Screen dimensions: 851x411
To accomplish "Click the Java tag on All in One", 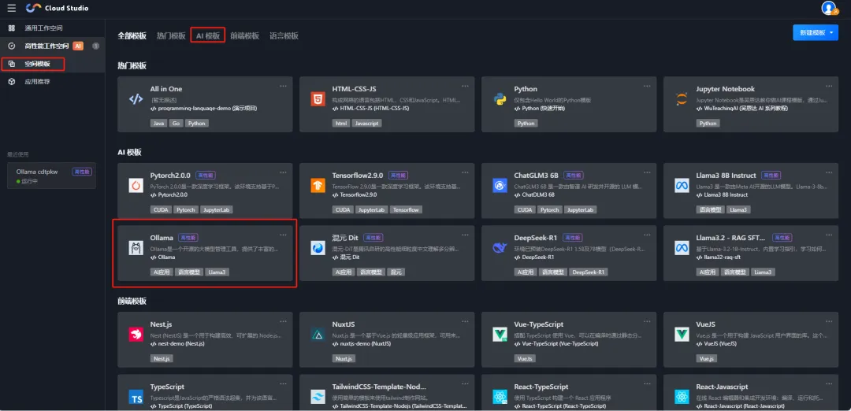I will pyautogui.click(x=158, y=123).
